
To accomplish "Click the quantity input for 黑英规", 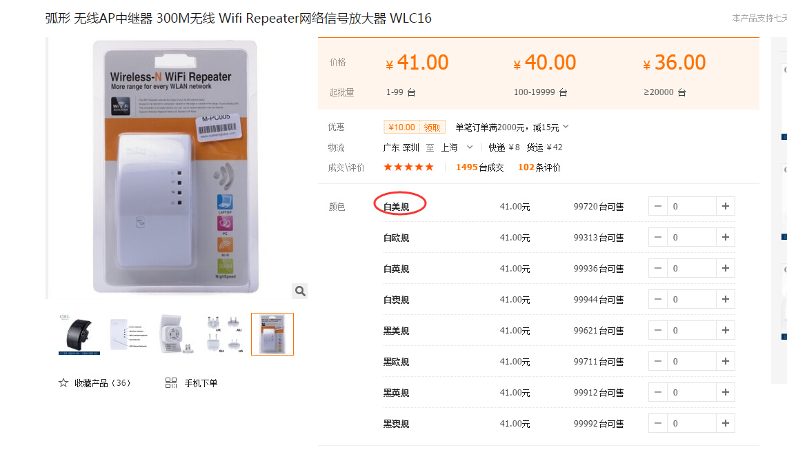I will coord(691,392).
